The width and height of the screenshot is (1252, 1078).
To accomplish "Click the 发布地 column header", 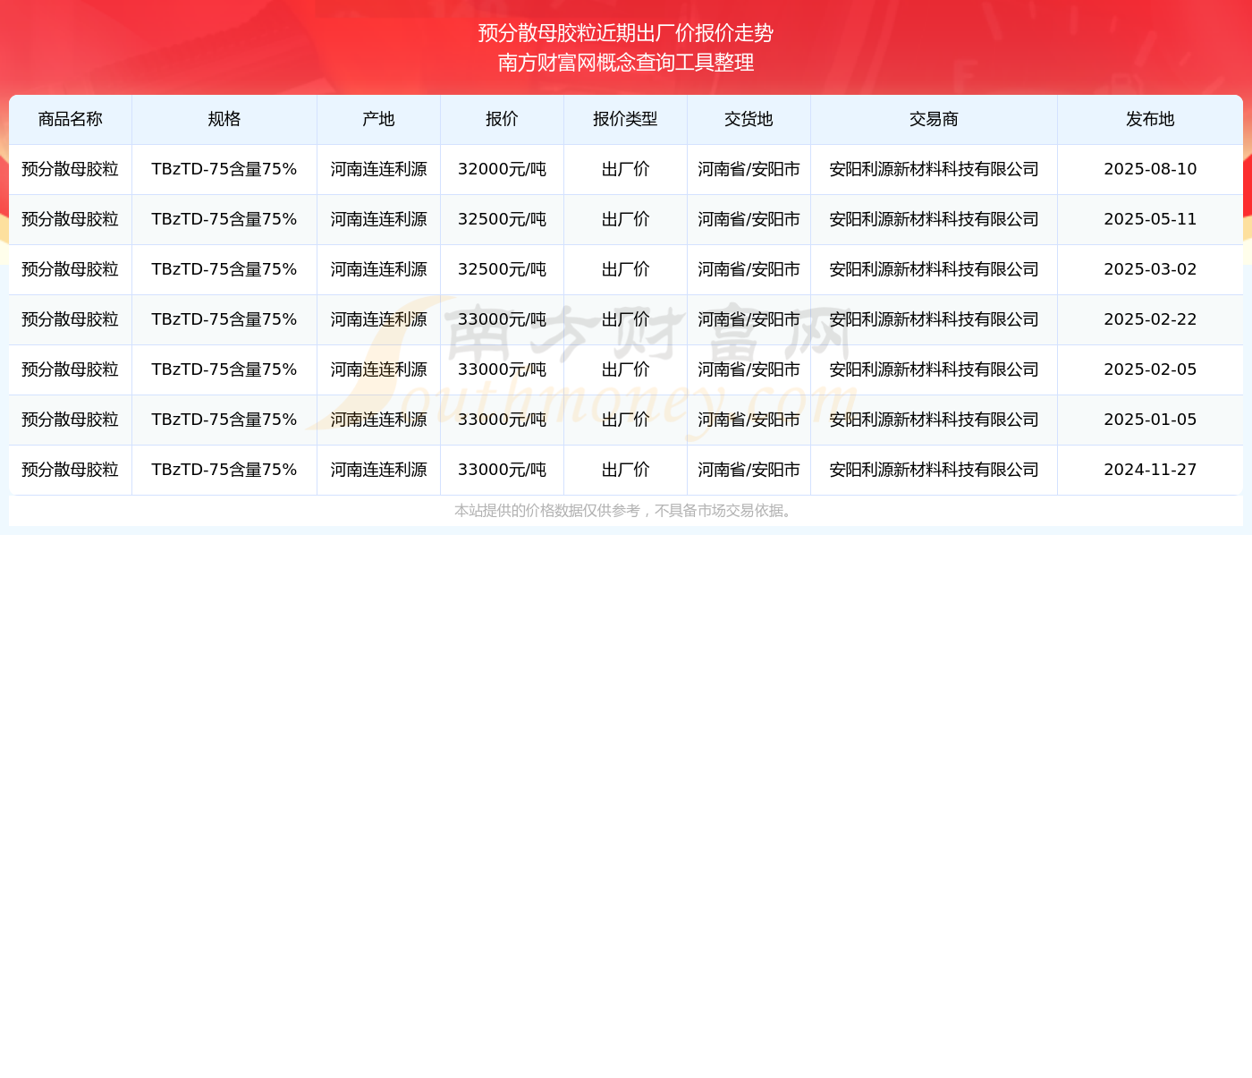I will (x=1150, y=119).
